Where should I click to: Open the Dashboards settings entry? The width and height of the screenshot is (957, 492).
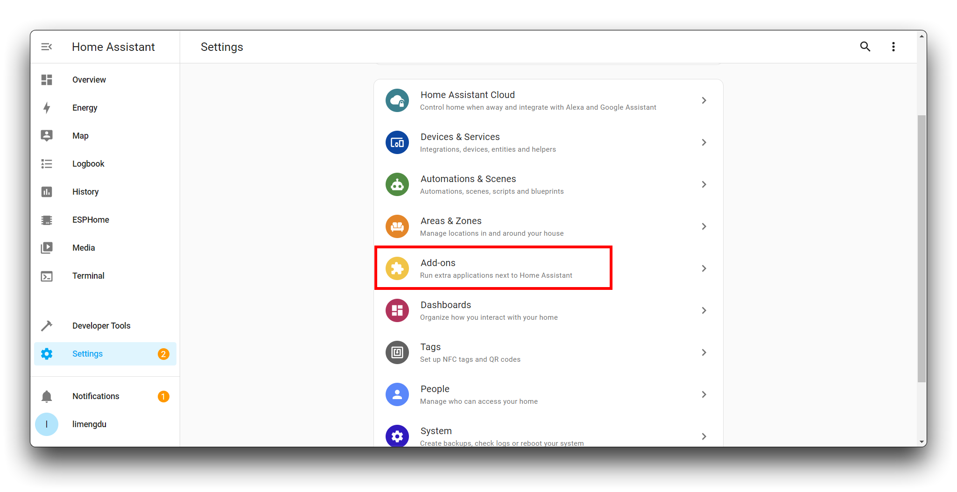(549, 310)
